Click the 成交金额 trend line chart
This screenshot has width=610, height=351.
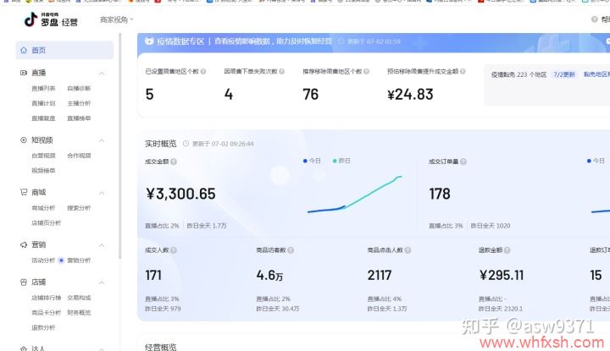click(x=354, y=195)
